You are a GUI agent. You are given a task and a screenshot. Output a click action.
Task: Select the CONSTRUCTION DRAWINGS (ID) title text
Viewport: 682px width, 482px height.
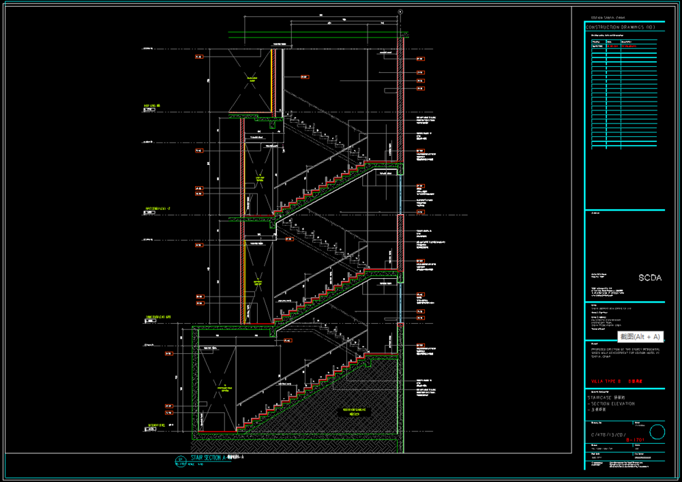[620, 27]
